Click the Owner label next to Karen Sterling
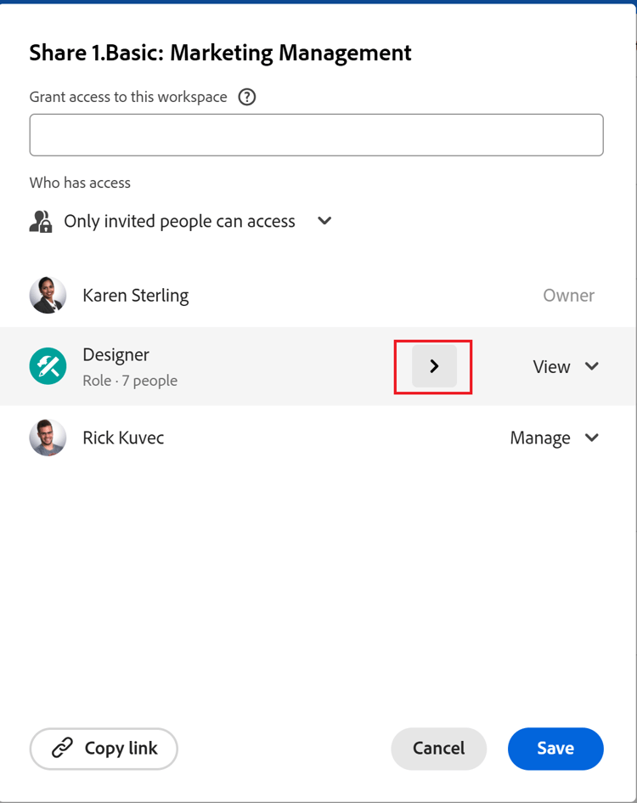The height and width of the screenshot is (803, 637). [x=569, y=295]
